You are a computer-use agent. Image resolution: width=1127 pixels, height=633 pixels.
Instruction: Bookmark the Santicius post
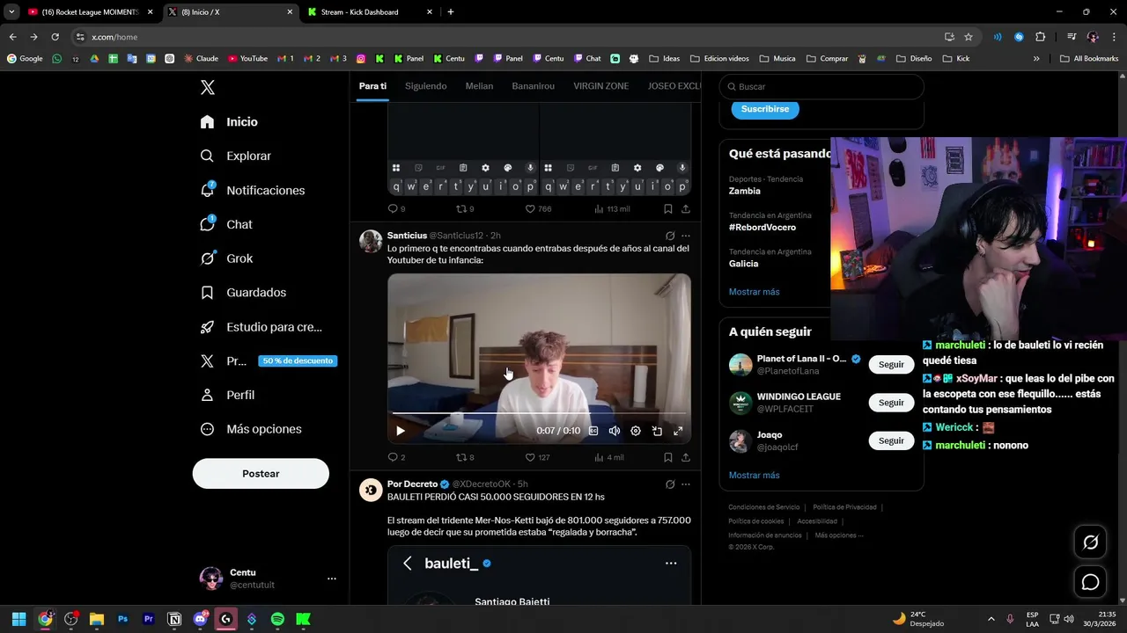(668, 457)
